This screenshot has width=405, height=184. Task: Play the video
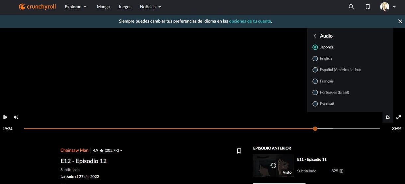click(5, 117)
